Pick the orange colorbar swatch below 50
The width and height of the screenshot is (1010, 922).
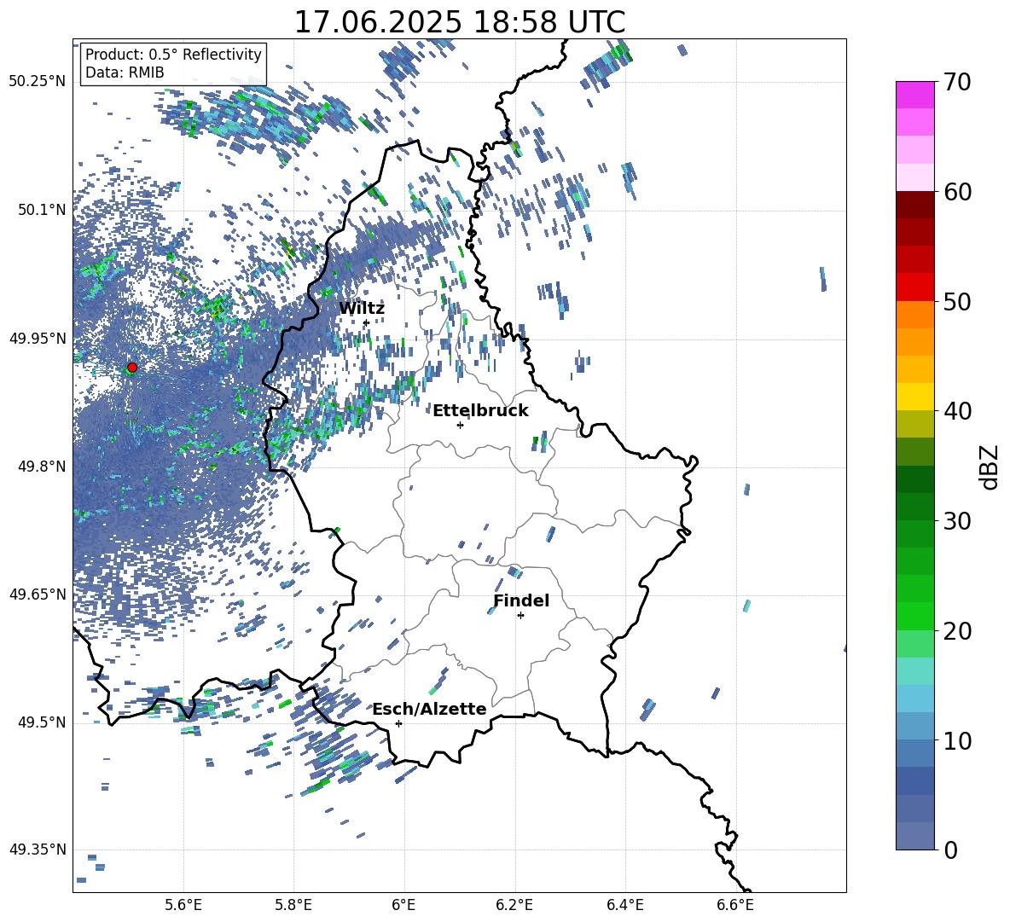click(914, 314)
